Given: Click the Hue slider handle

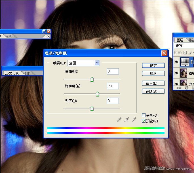Looking at the screenshot, I should (92, 79).
